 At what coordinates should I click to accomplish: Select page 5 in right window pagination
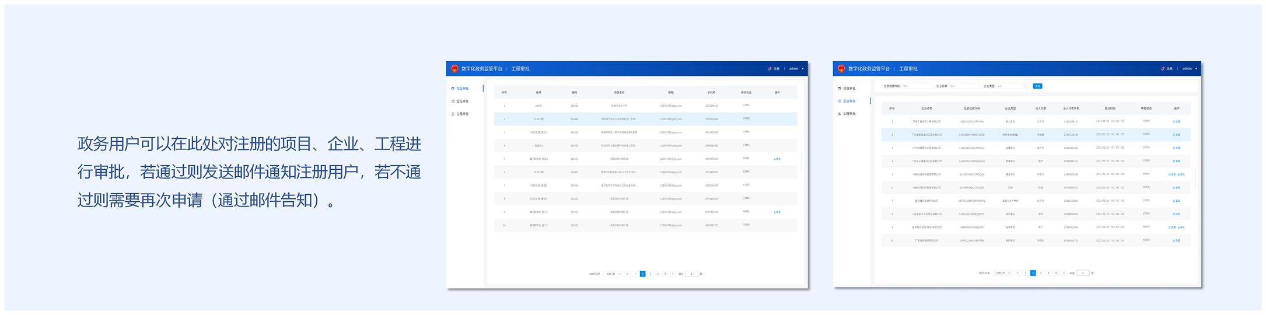(x=1056, y=273)
